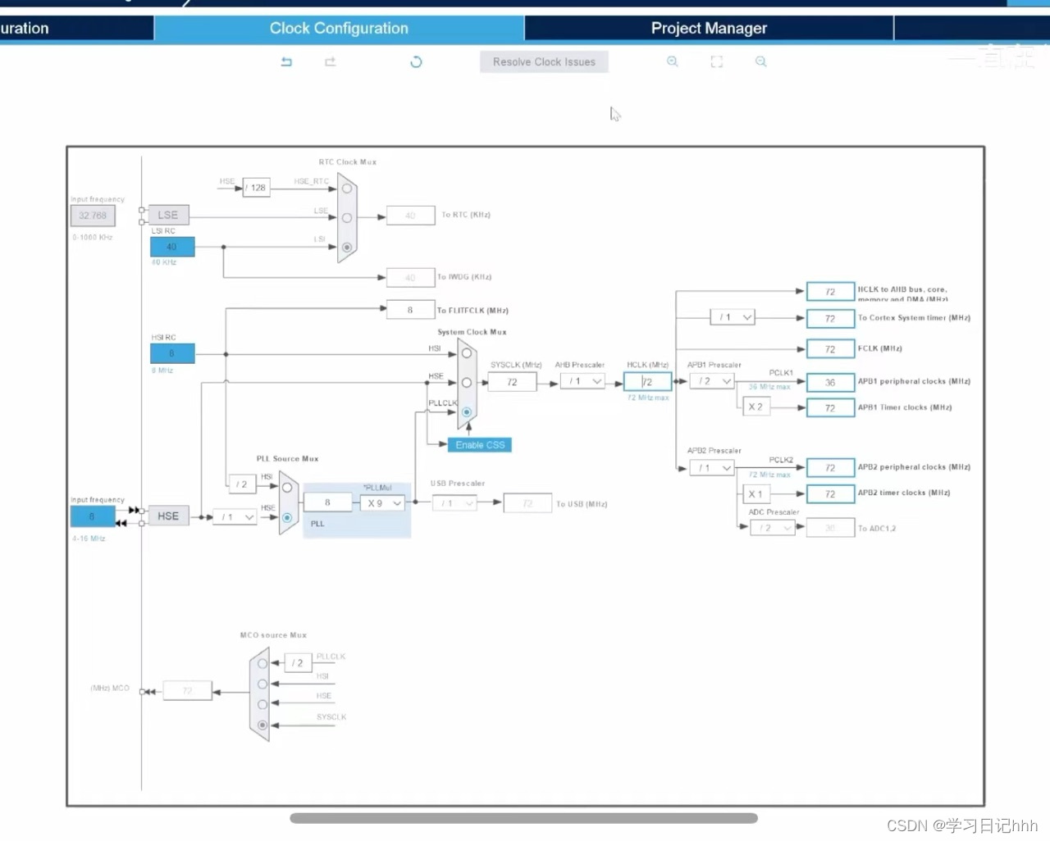Click the fit-to-screen zoom icon

pos(717,61)
